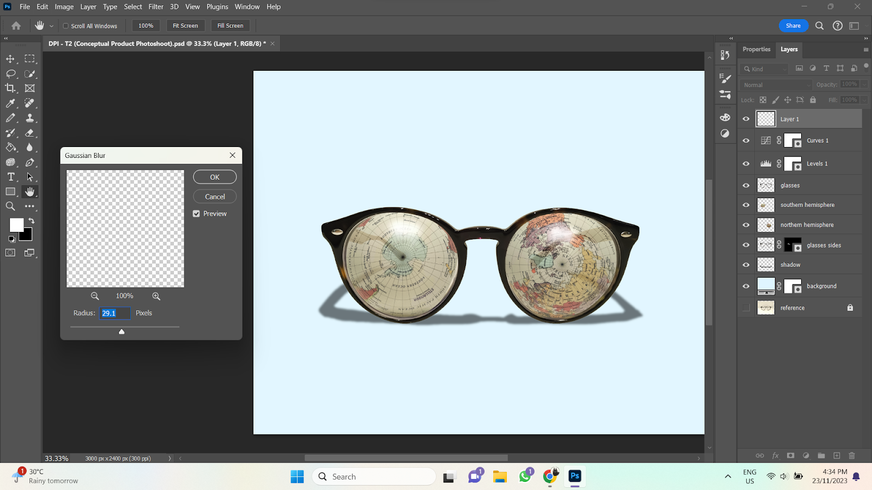Hide the shadow layer
Screen dimensions: 872x490
746,265
